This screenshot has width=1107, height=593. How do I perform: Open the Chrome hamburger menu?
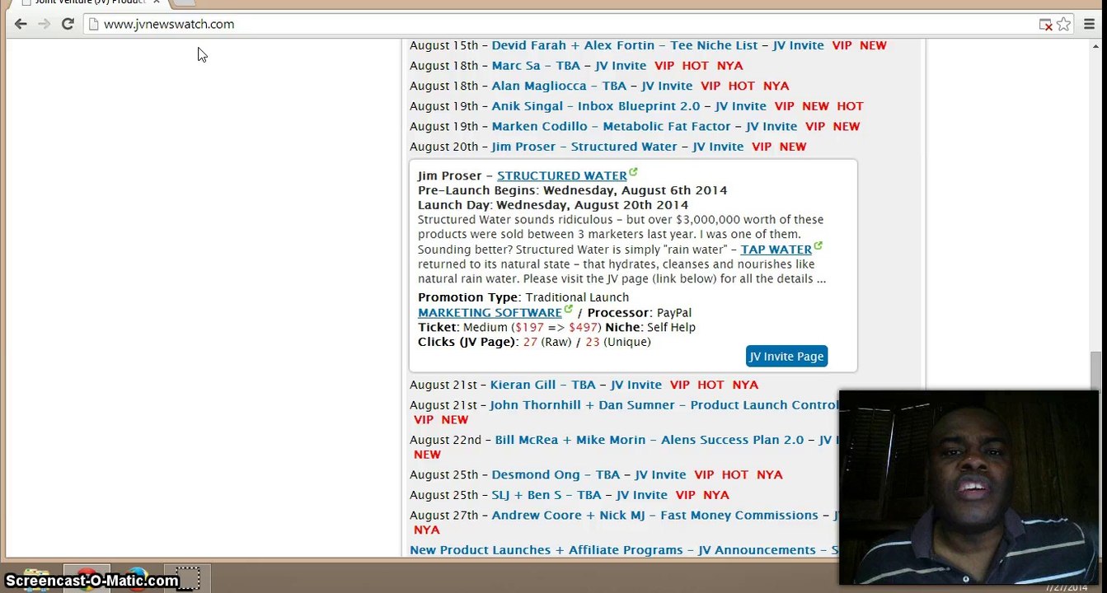[x=1090, y=24]
